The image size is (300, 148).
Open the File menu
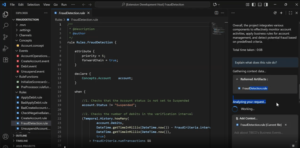pyautogui.click(x=12, y=4)
